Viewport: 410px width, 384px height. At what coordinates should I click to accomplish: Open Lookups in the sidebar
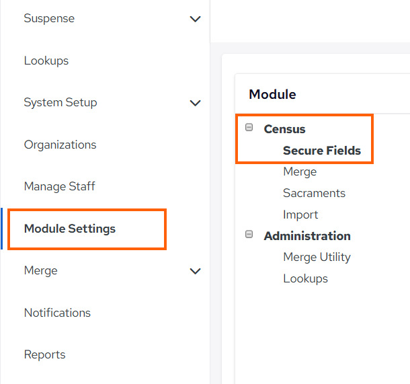click(x=46, y=61)
